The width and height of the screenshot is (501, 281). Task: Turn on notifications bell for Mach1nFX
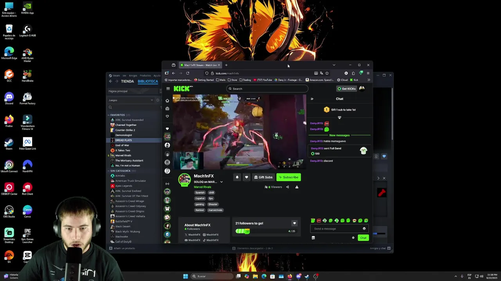click(x=237, y=177)
